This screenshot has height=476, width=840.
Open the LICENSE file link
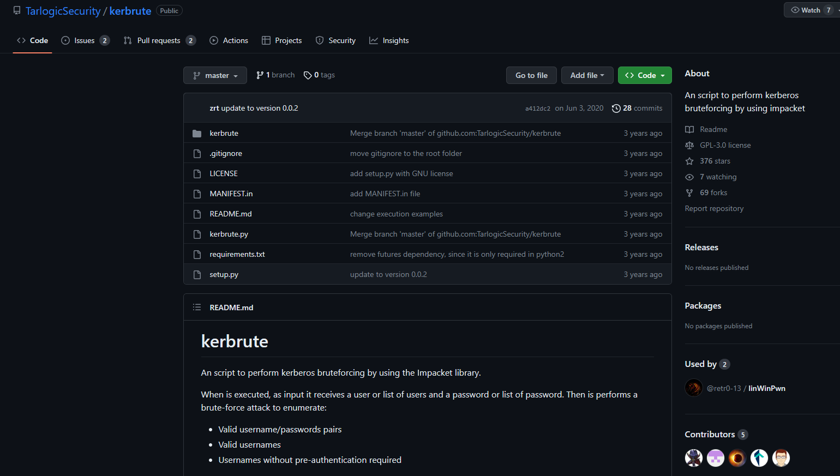[x=224, y=174]
